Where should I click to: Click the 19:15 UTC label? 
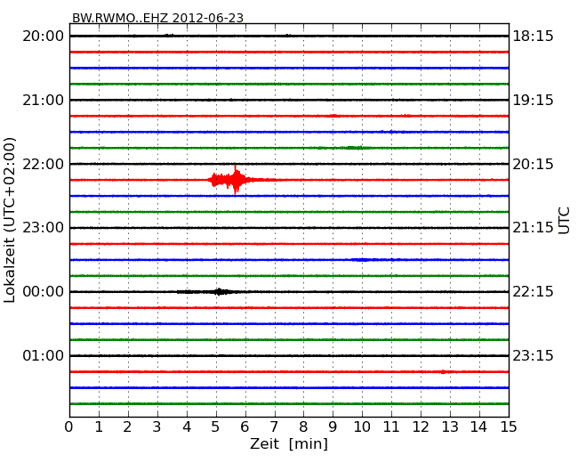533,100
